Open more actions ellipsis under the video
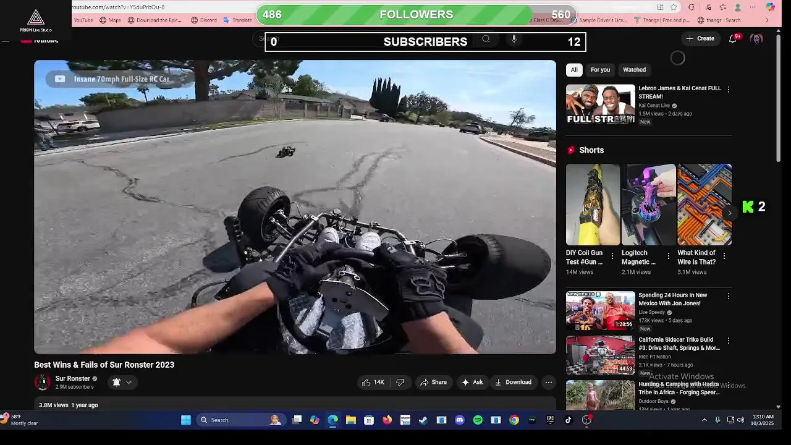The image size is (791, 445). [548, 382]
